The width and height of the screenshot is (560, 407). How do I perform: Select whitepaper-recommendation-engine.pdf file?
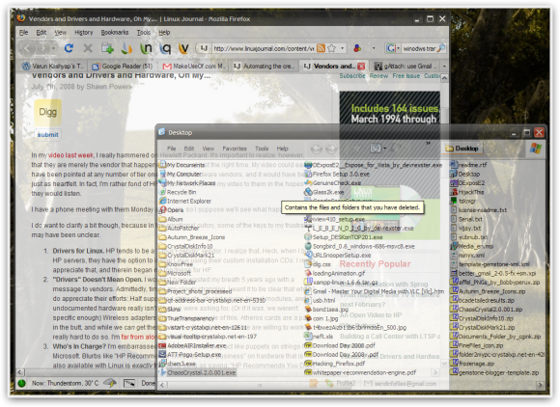pyautogui.click(x=360, y=372)
